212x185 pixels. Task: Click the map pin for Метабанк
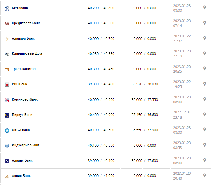coord(205,8)
